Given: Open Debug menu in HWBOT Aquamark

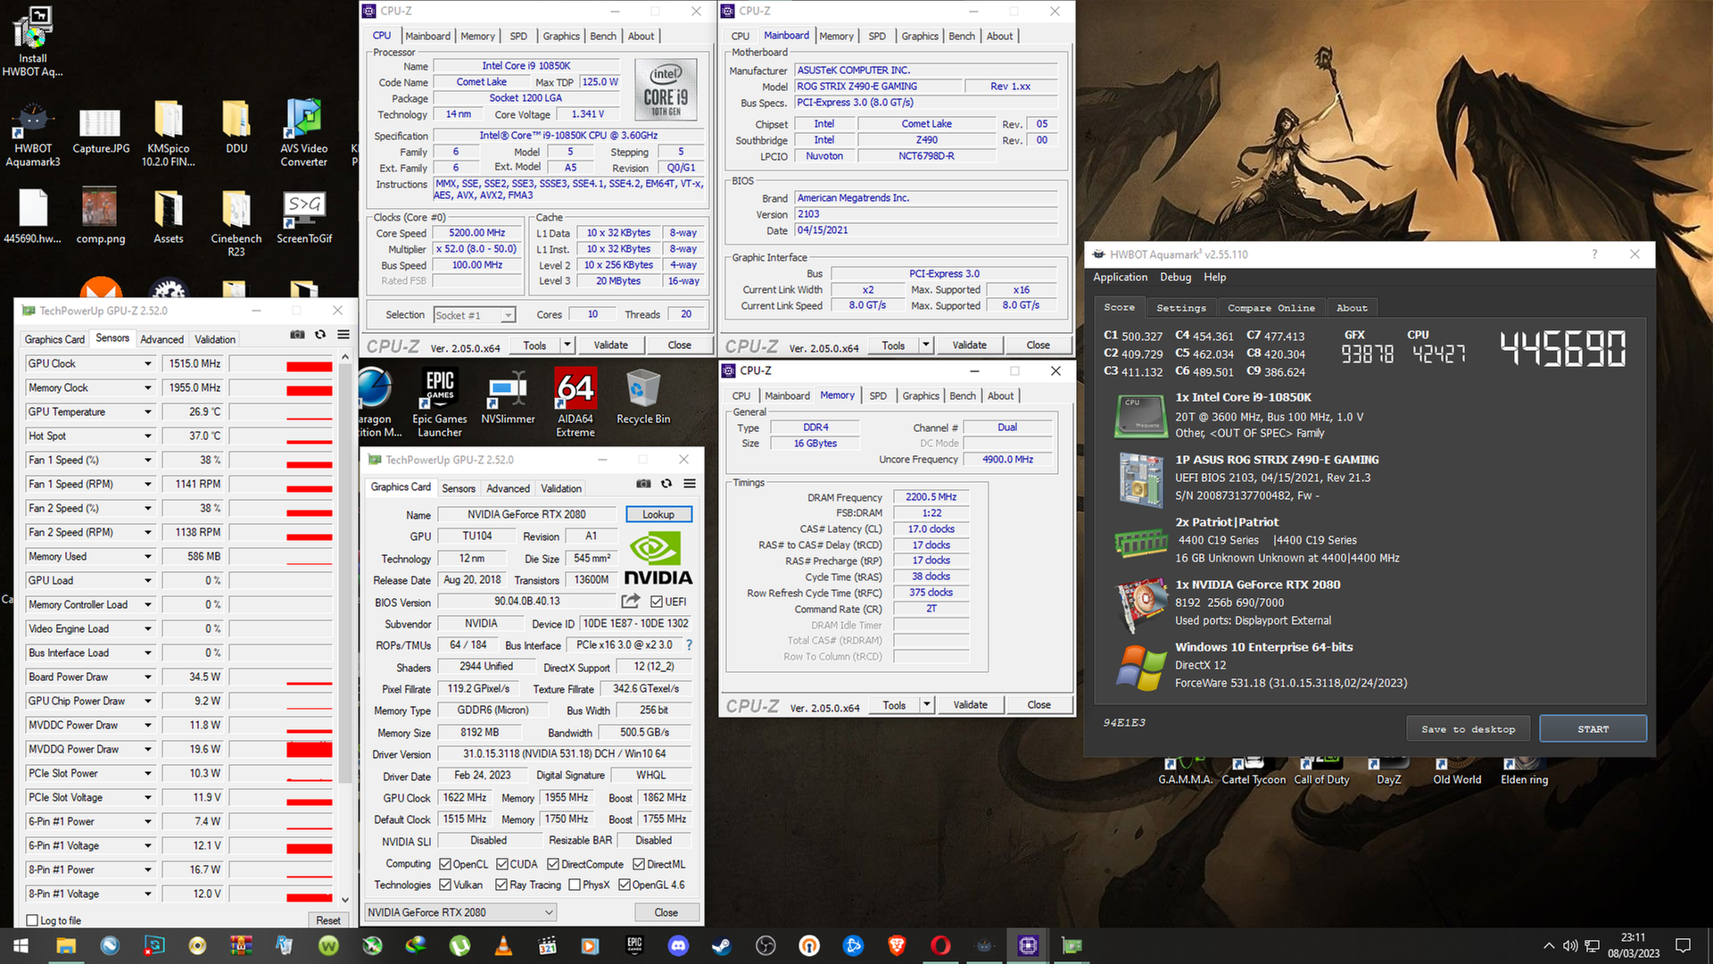Looking at the screenshot, I should coord(1175,277).
